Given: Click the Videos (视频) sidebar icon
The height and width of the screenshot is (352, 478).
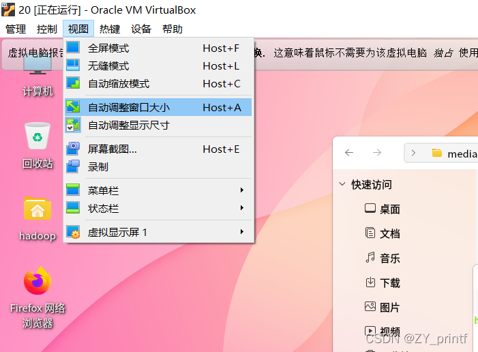Looking at the screenshot, I should [x=370, y=331].
